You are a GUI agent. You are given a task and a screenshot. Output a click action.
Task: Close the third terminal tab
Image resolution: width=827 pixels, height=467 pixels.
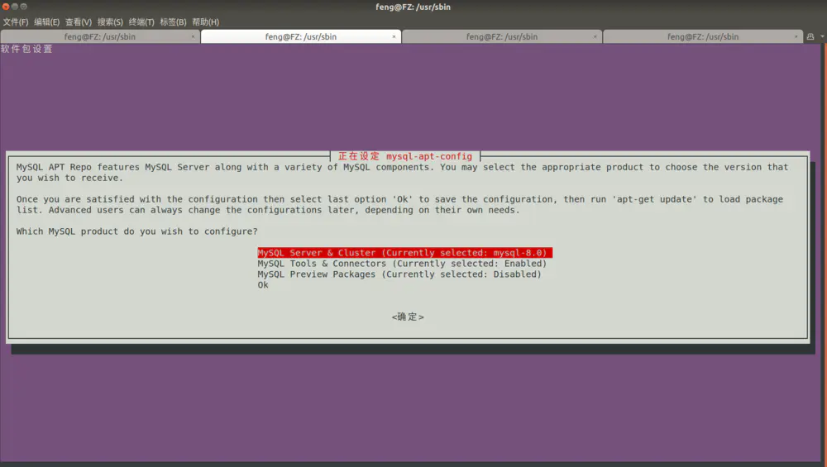tap(595, 36)
